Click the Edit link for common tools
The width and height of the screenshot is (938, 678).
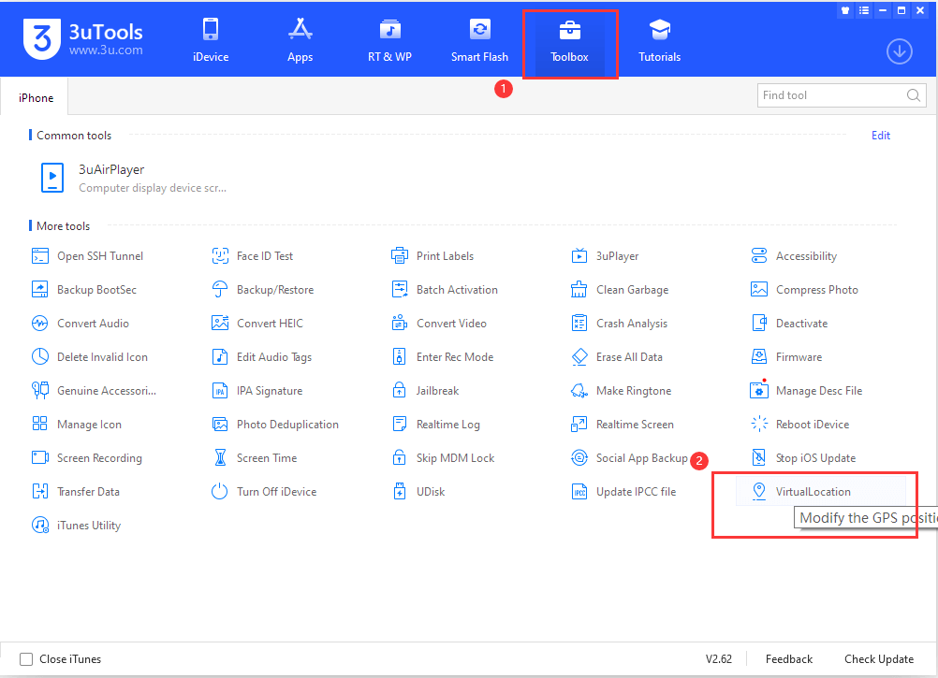[x=880, y=136]
